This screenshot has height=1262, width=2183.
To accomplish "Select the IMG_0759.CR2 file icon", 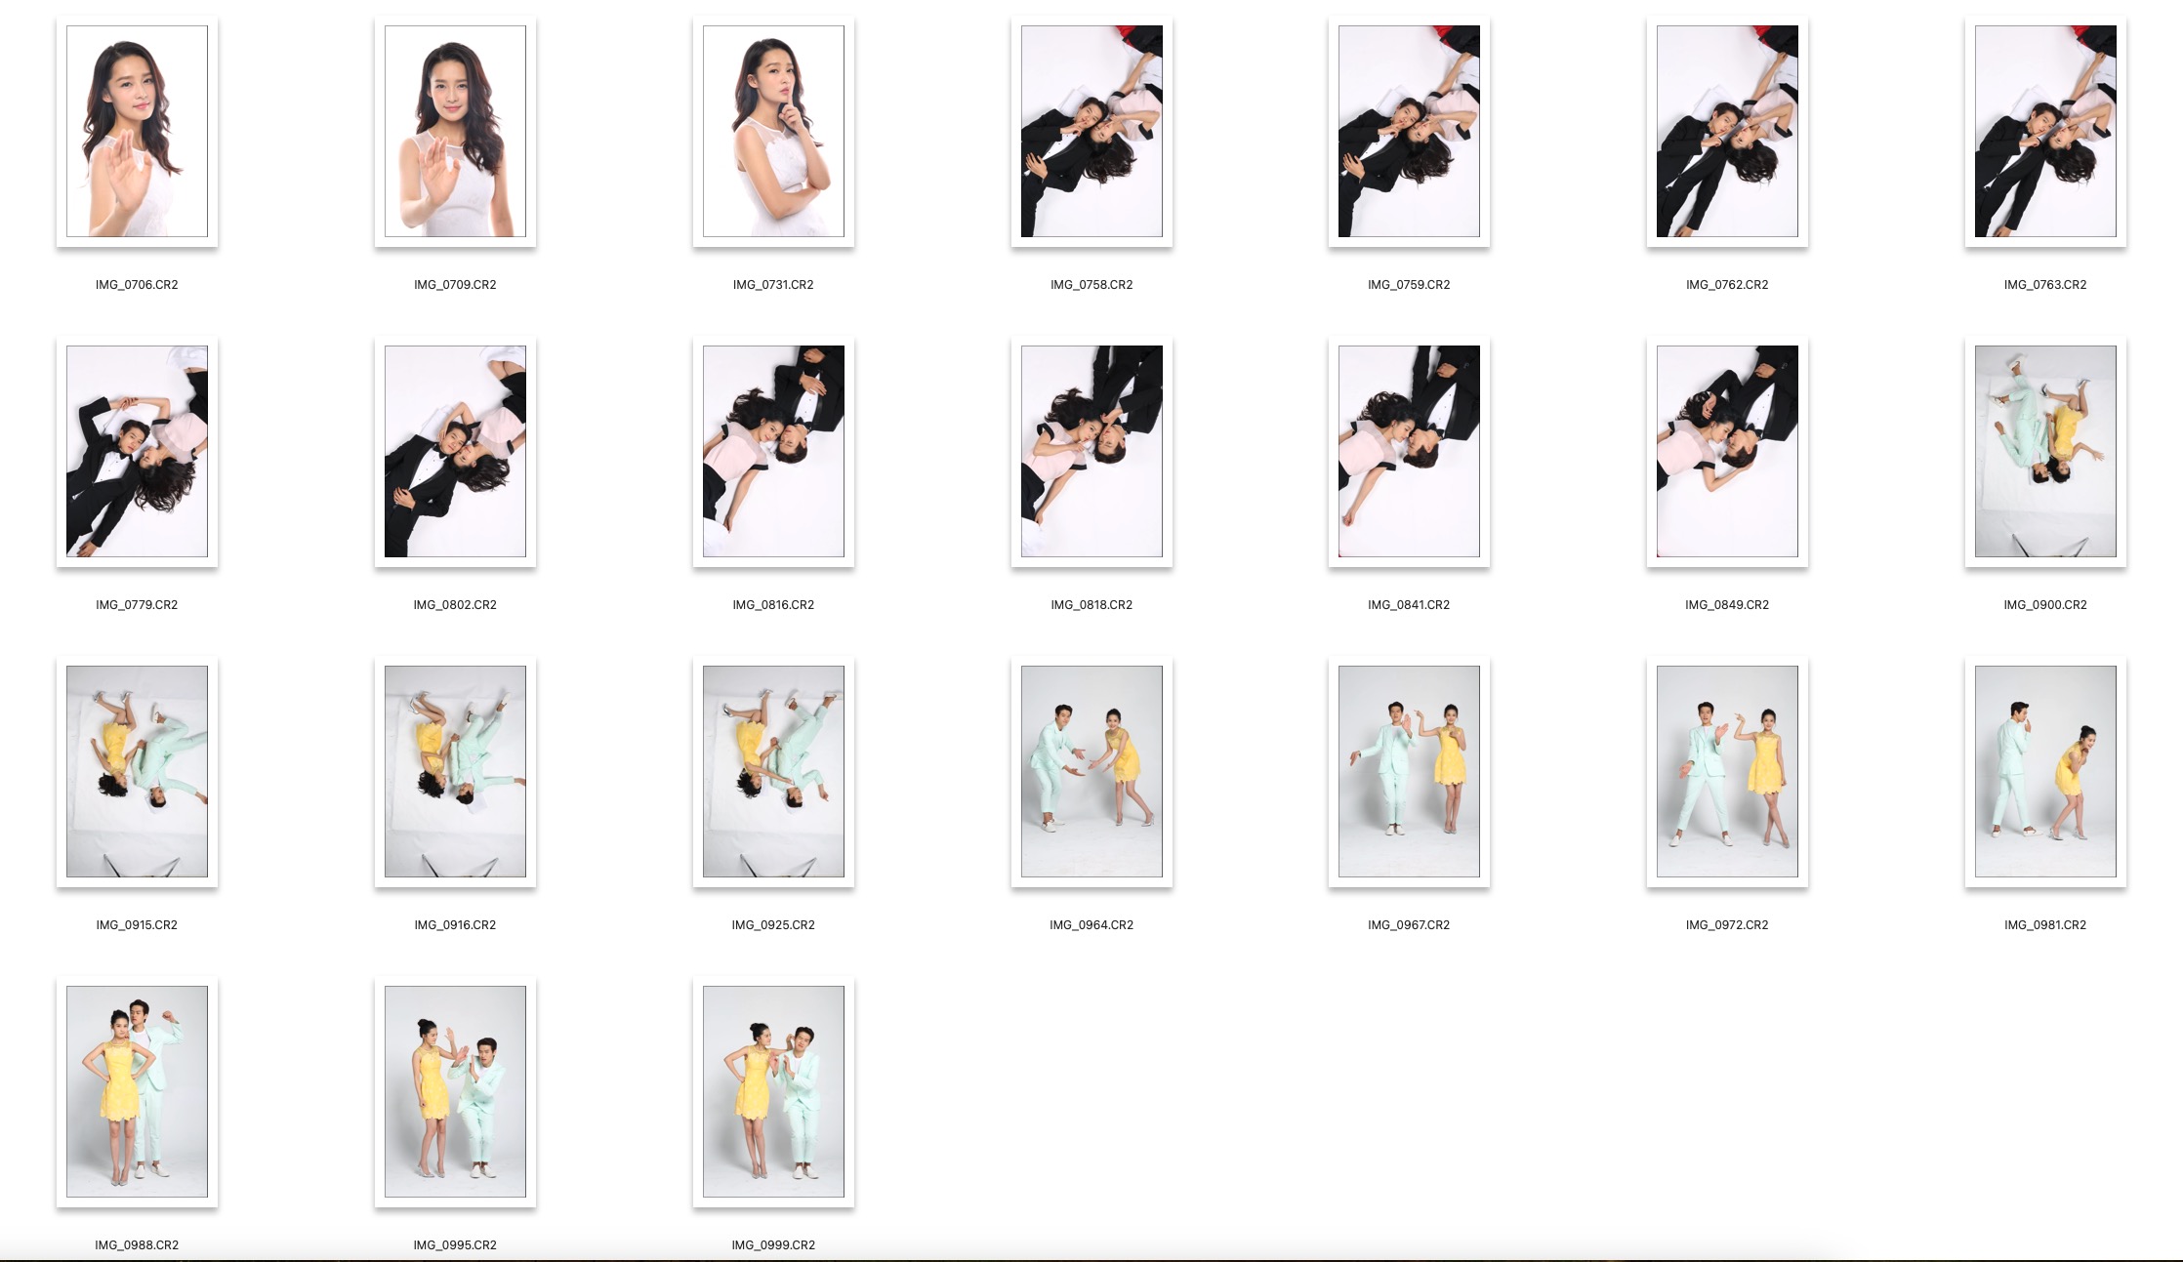I will point(1409,131).
